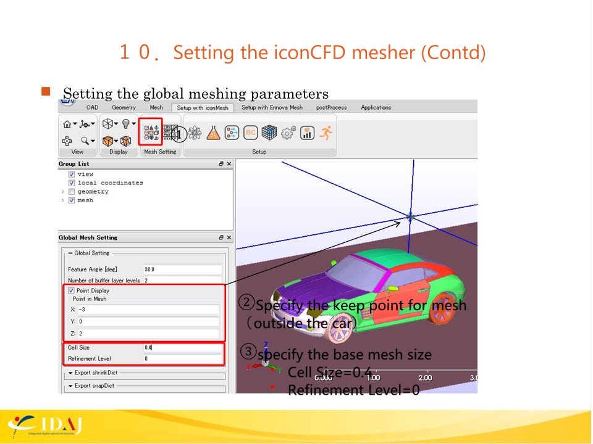Click the Cell Size input field
Image resolution: width=593 pixels, height=444 pixels.
point(182,348)
